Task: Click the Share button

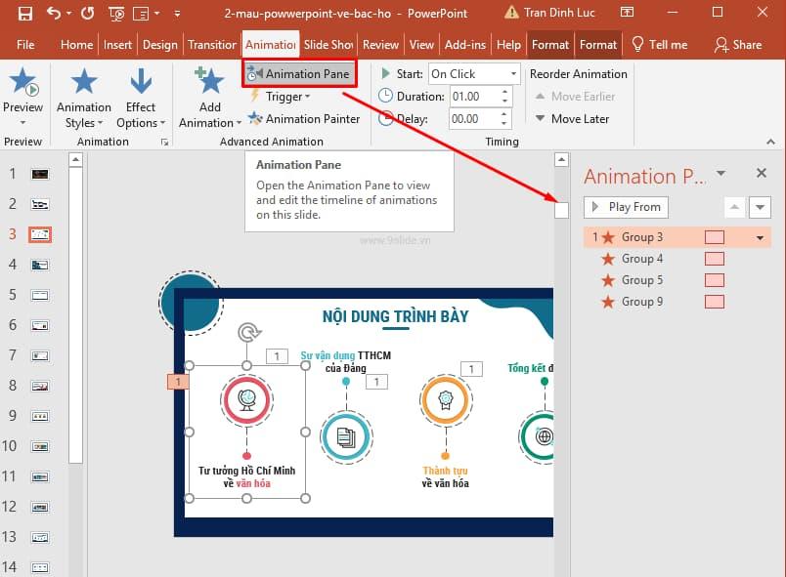Action: (741, 44)
